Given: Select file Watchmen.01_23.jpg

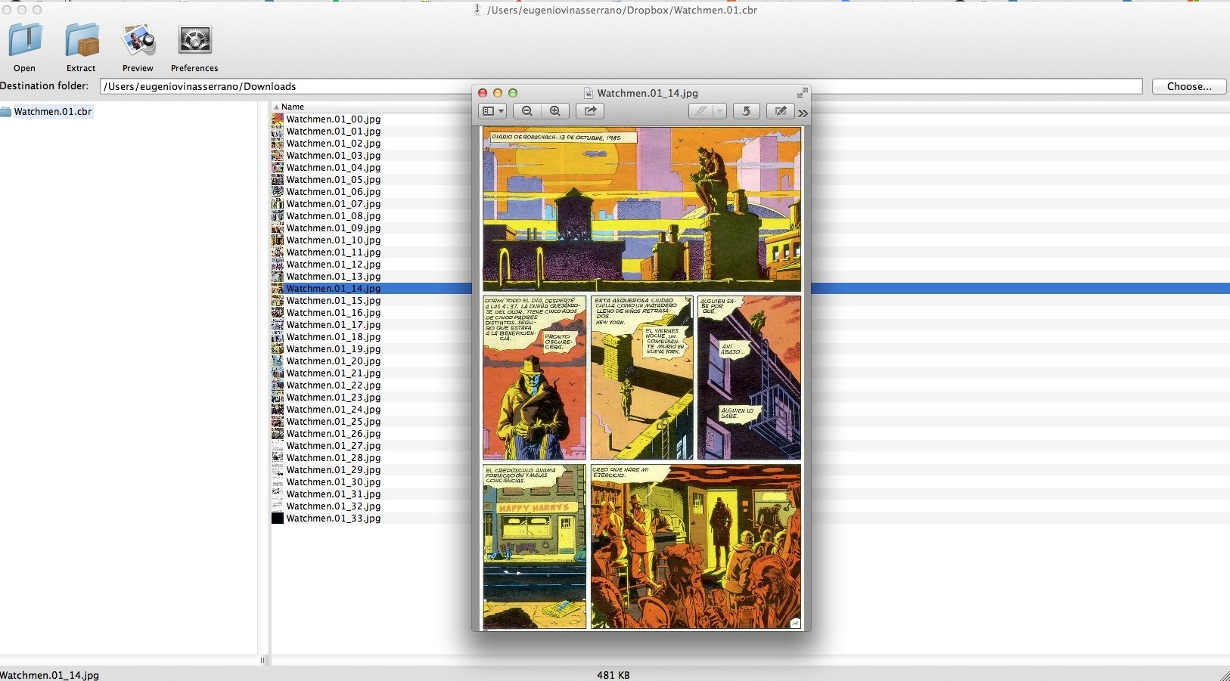Looking at the screenshot, I should (334, 397).
